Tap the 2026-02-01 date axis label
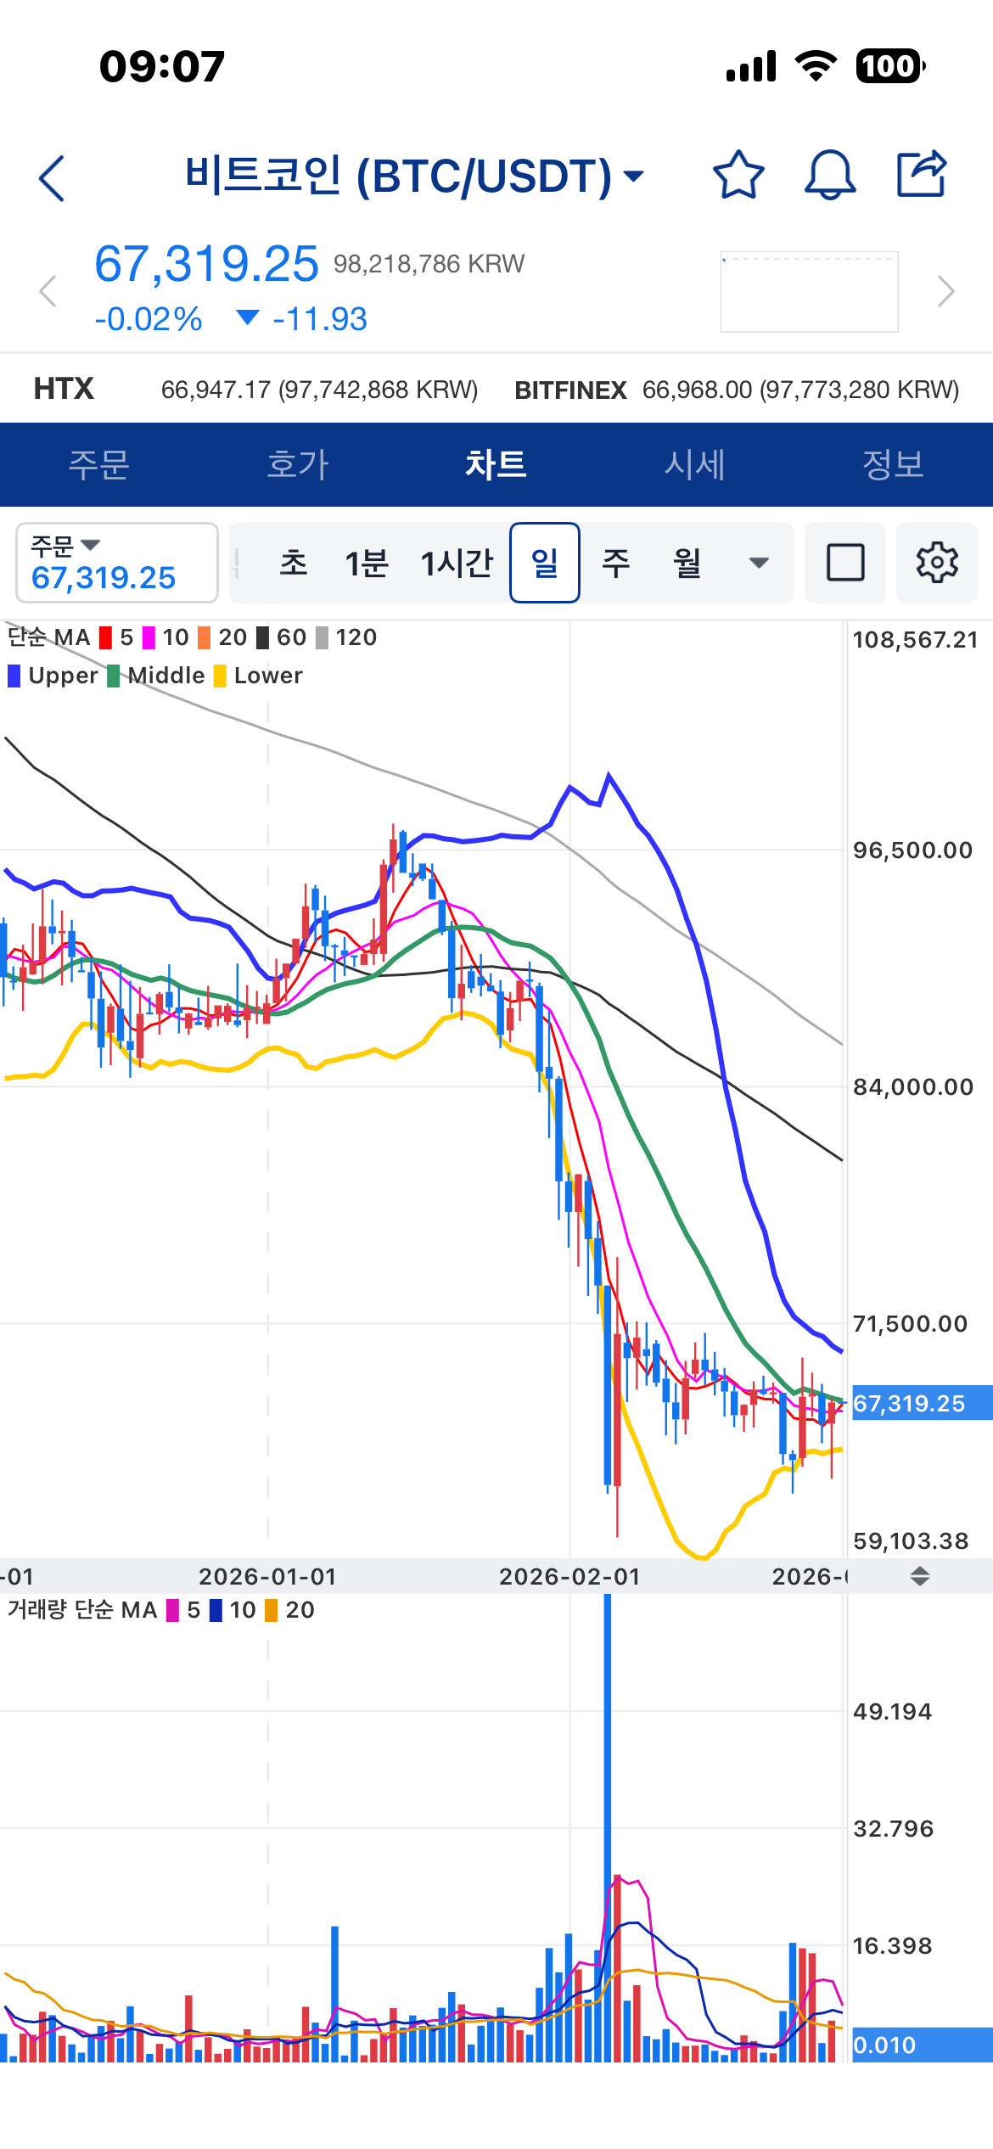Viewport: 993px width, 2149px height. [x=569, y=1577]
